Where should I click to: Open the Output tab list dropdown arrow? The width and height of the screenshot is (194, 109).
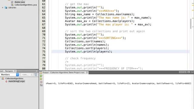point(189,72)
